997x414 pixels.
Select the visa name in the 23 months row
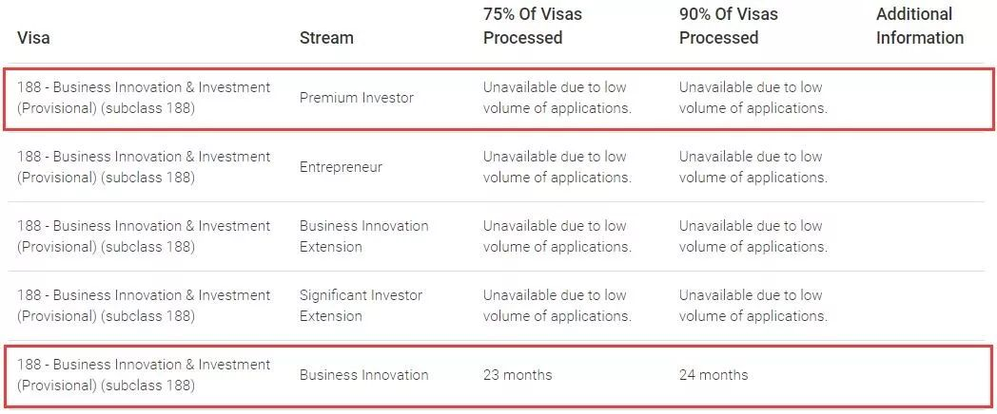click(144, 375)
